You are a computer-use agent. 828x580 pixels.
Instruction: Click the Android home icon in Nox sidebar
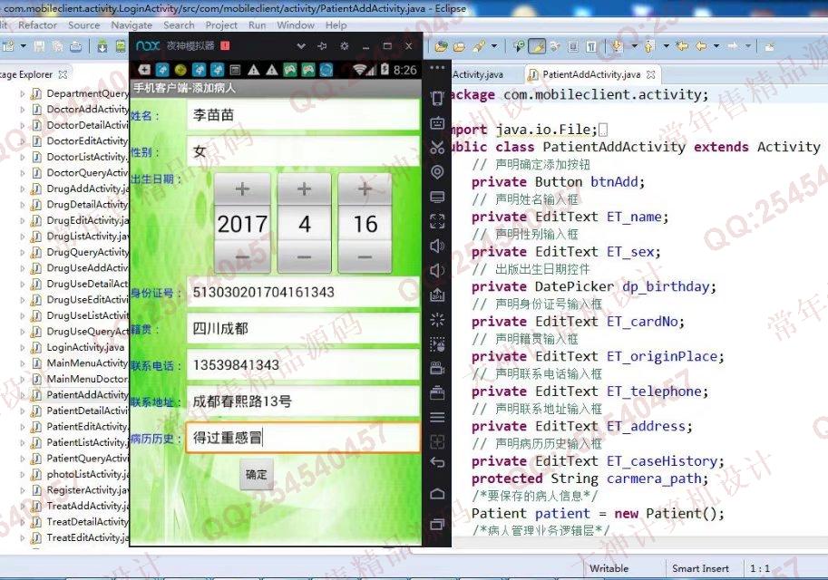point(437,493)
